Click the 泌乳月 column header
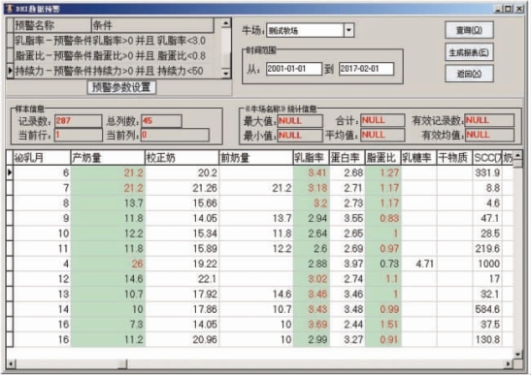 (42, 158)
